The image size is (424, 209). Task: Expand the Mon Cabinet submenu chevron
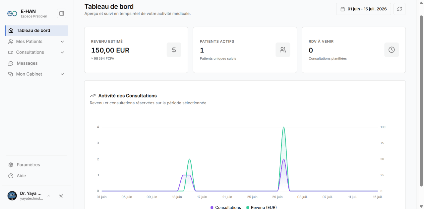point(62,74)
